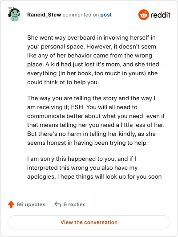Screen dimensions: 178x237
Task: Open the '6 replies' link
Action: pos(74,204)
